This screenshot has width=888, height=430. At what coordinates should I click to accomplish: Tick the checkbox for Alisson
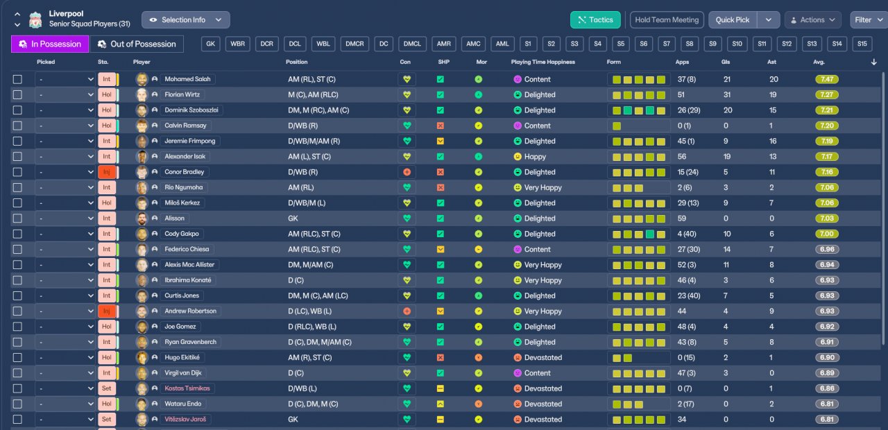pos(17,218)
